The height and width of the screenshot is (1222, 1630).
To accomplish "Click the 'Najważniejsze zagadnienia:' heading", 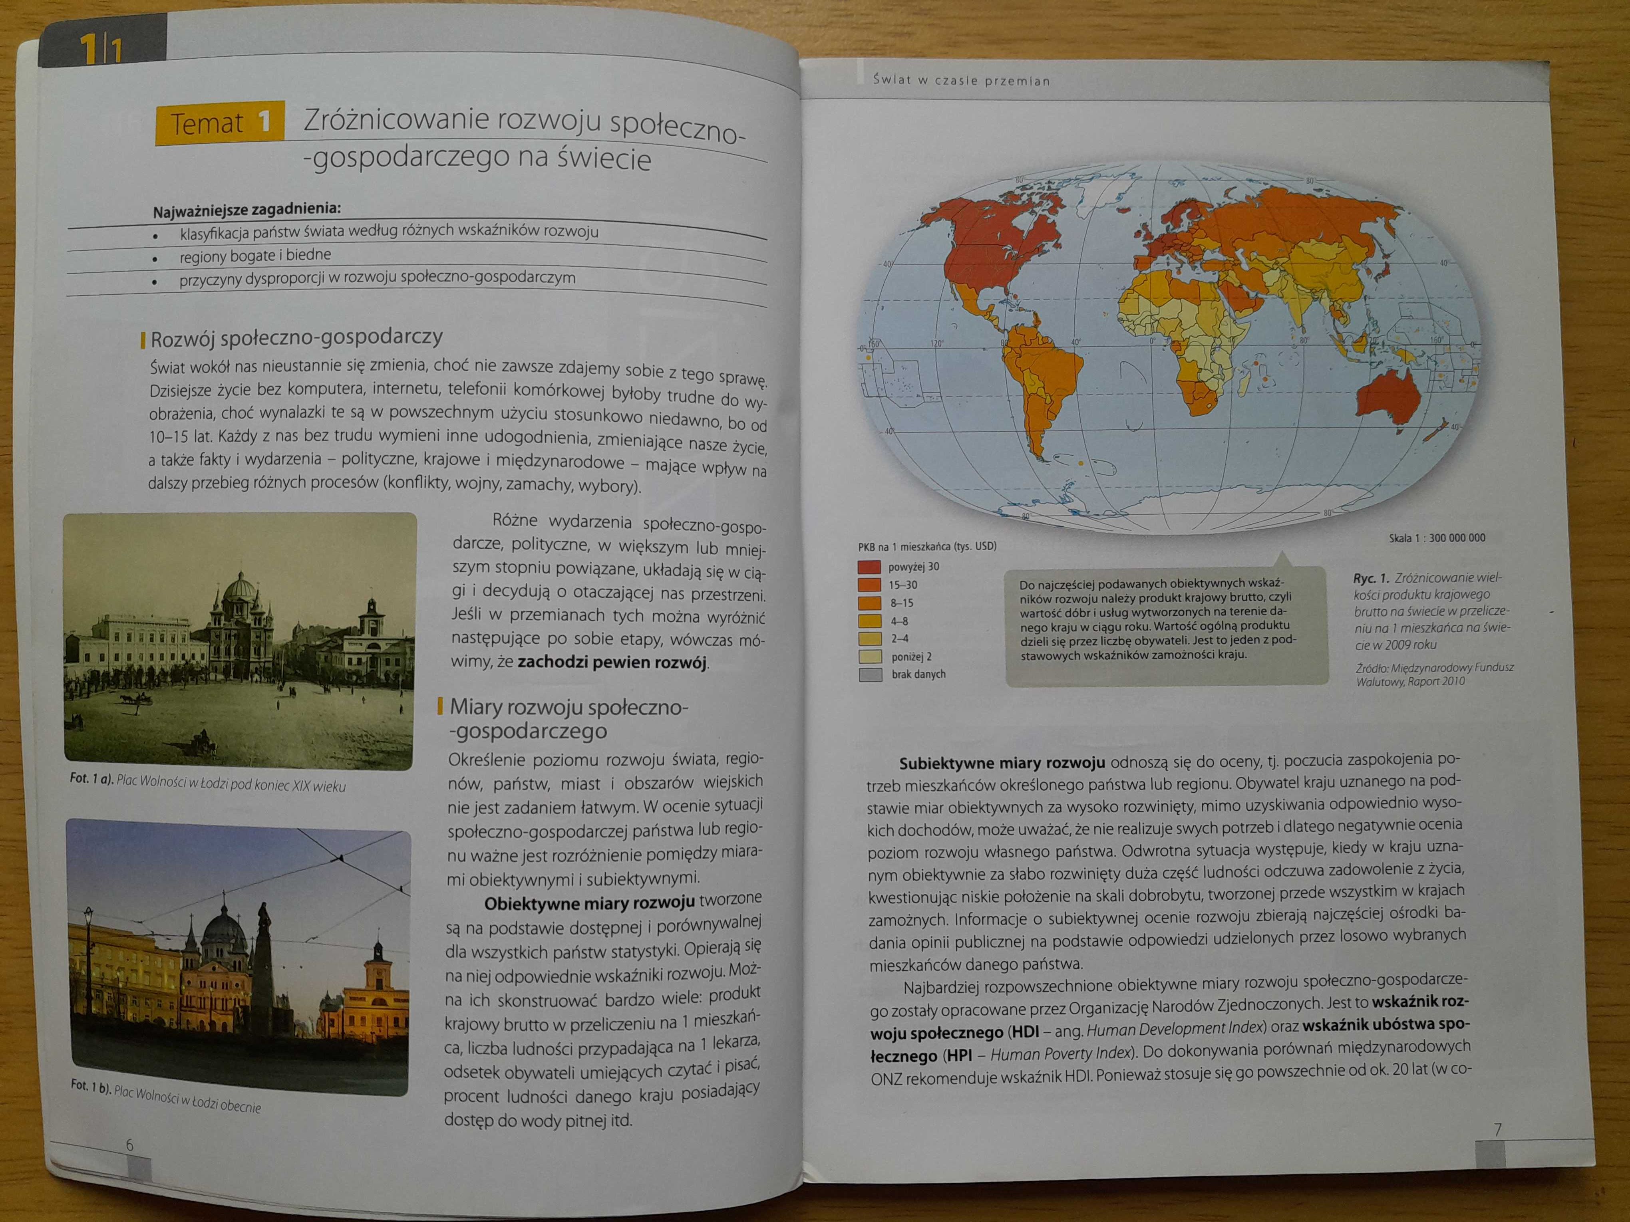I will click(x=247, y=210).
